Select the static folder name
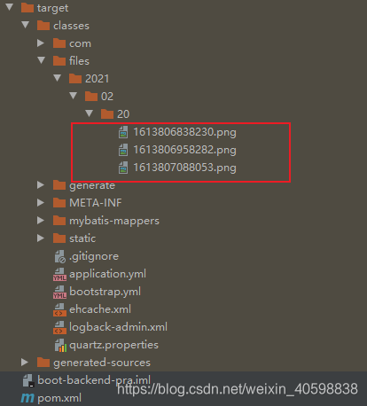The width and height of the screenshot is (367, 406). click(x=82, y=238)
